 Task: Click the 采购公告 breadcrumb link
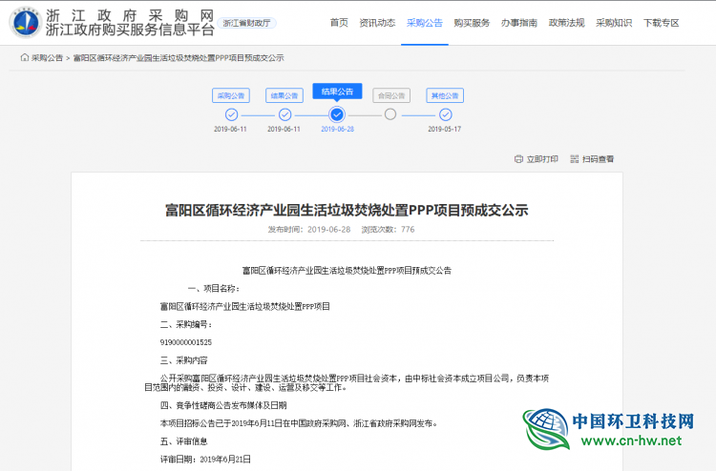click(x=48, y=58)
